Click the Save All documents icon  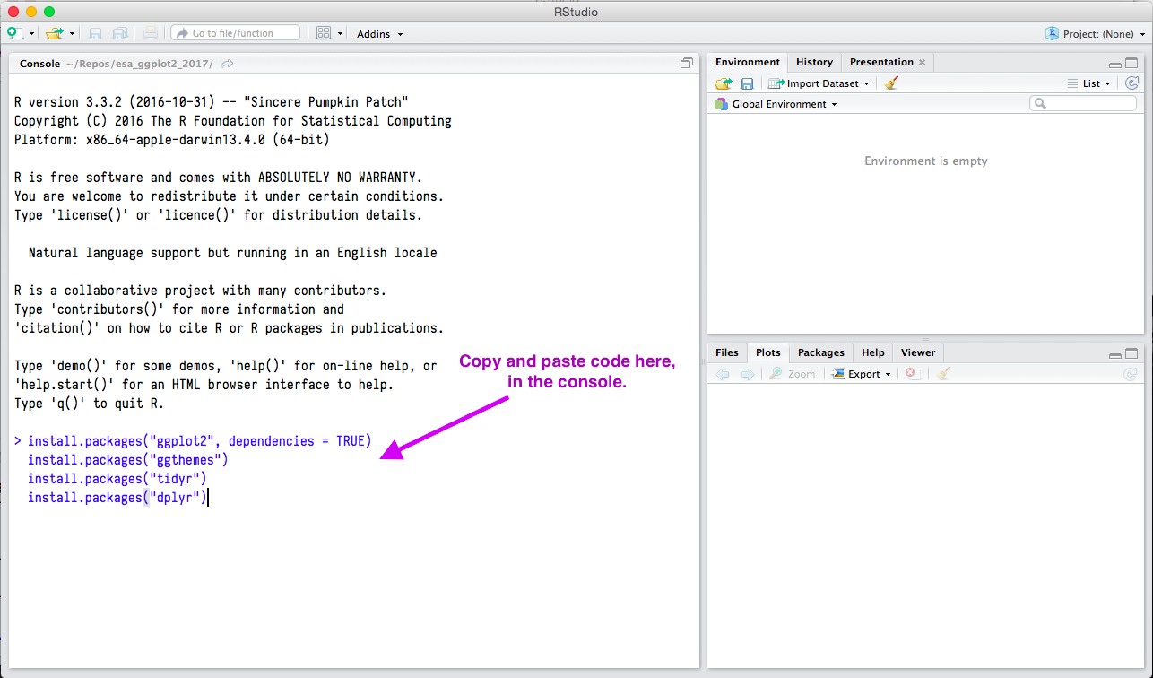coord(119,33)
